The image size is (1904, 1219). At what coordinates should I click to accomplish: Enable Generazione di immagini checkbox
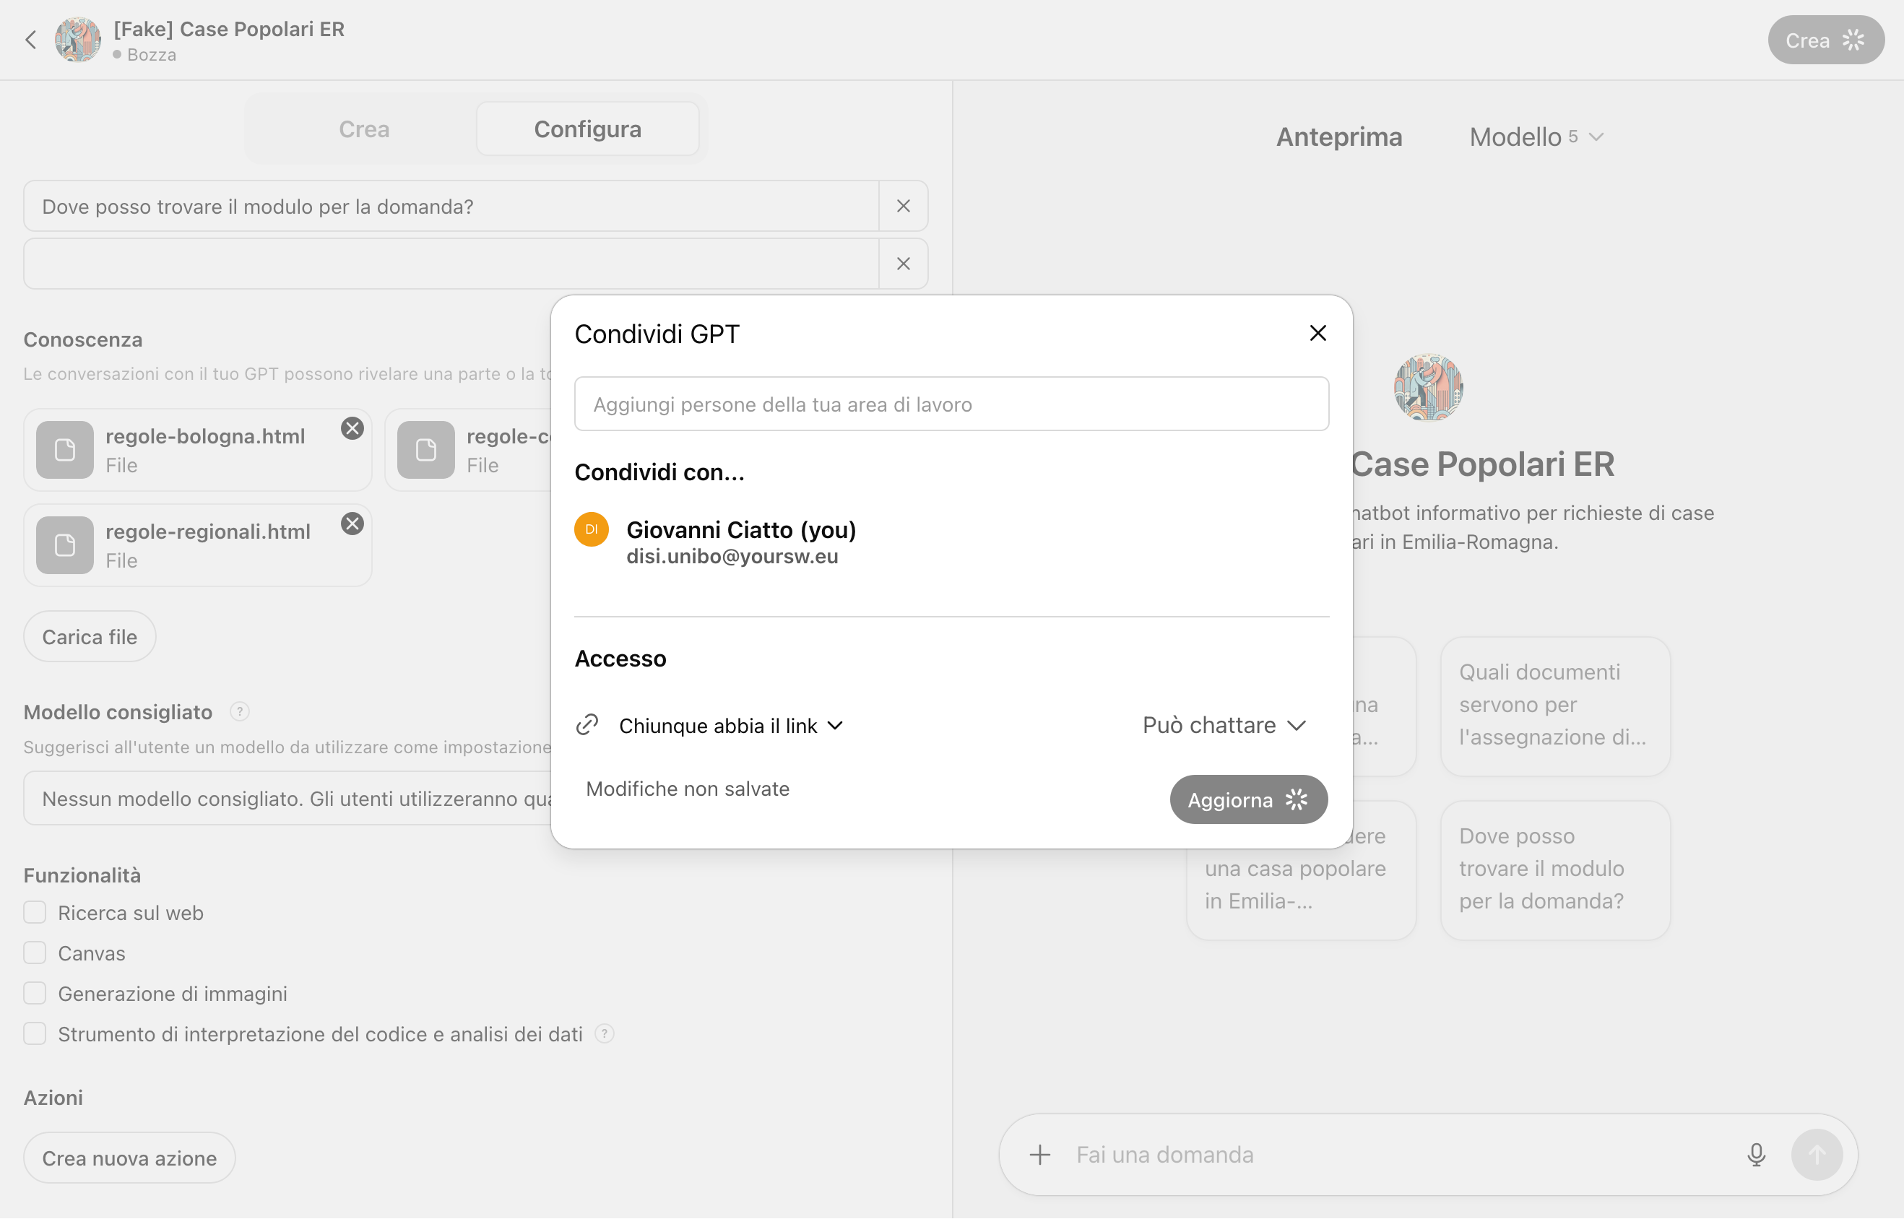(x=35, y=994)
